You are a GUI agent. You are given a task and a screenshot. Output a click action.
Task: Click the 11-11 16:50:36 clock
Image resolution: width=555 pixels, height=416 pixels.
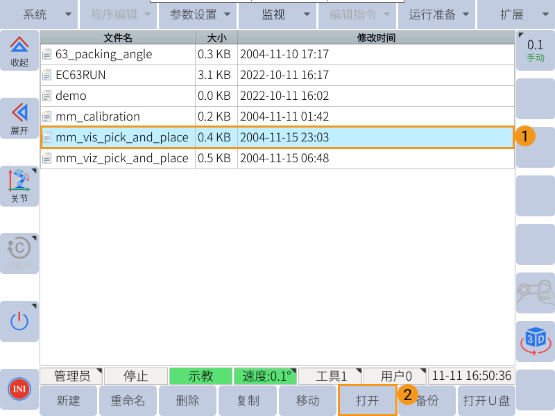coord(472,376)
